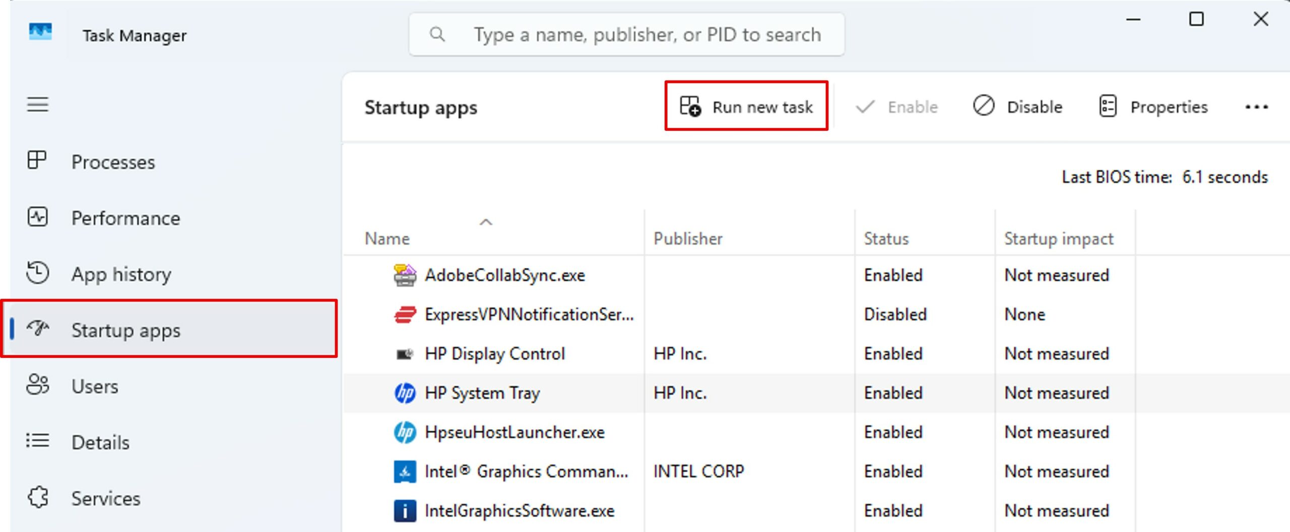Click INTEL CORP publisher cell
Viewport: 1290px width, 532px height.
tap(698, 472)
